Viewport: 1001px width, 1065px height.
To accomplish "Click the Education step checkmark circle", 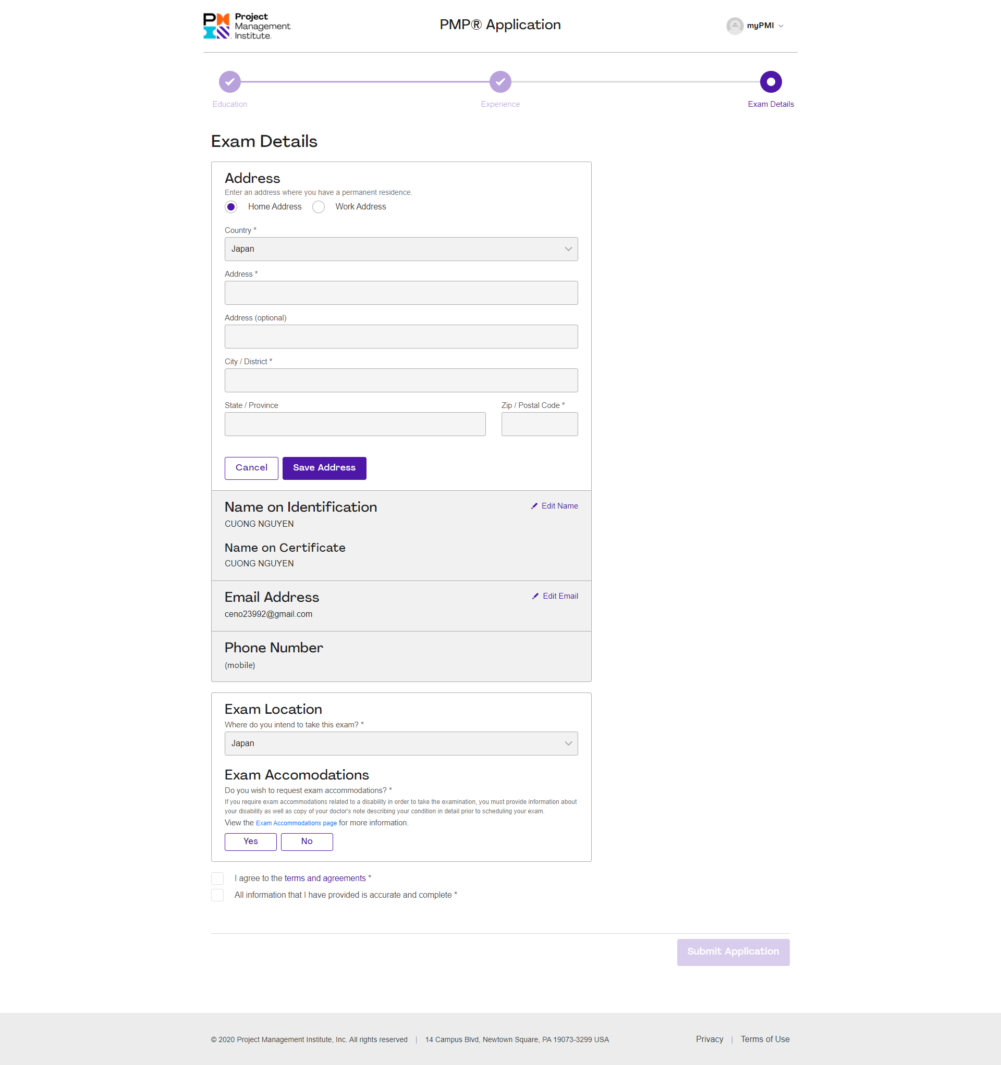I will pyautogui.click(x=229, y=82).
